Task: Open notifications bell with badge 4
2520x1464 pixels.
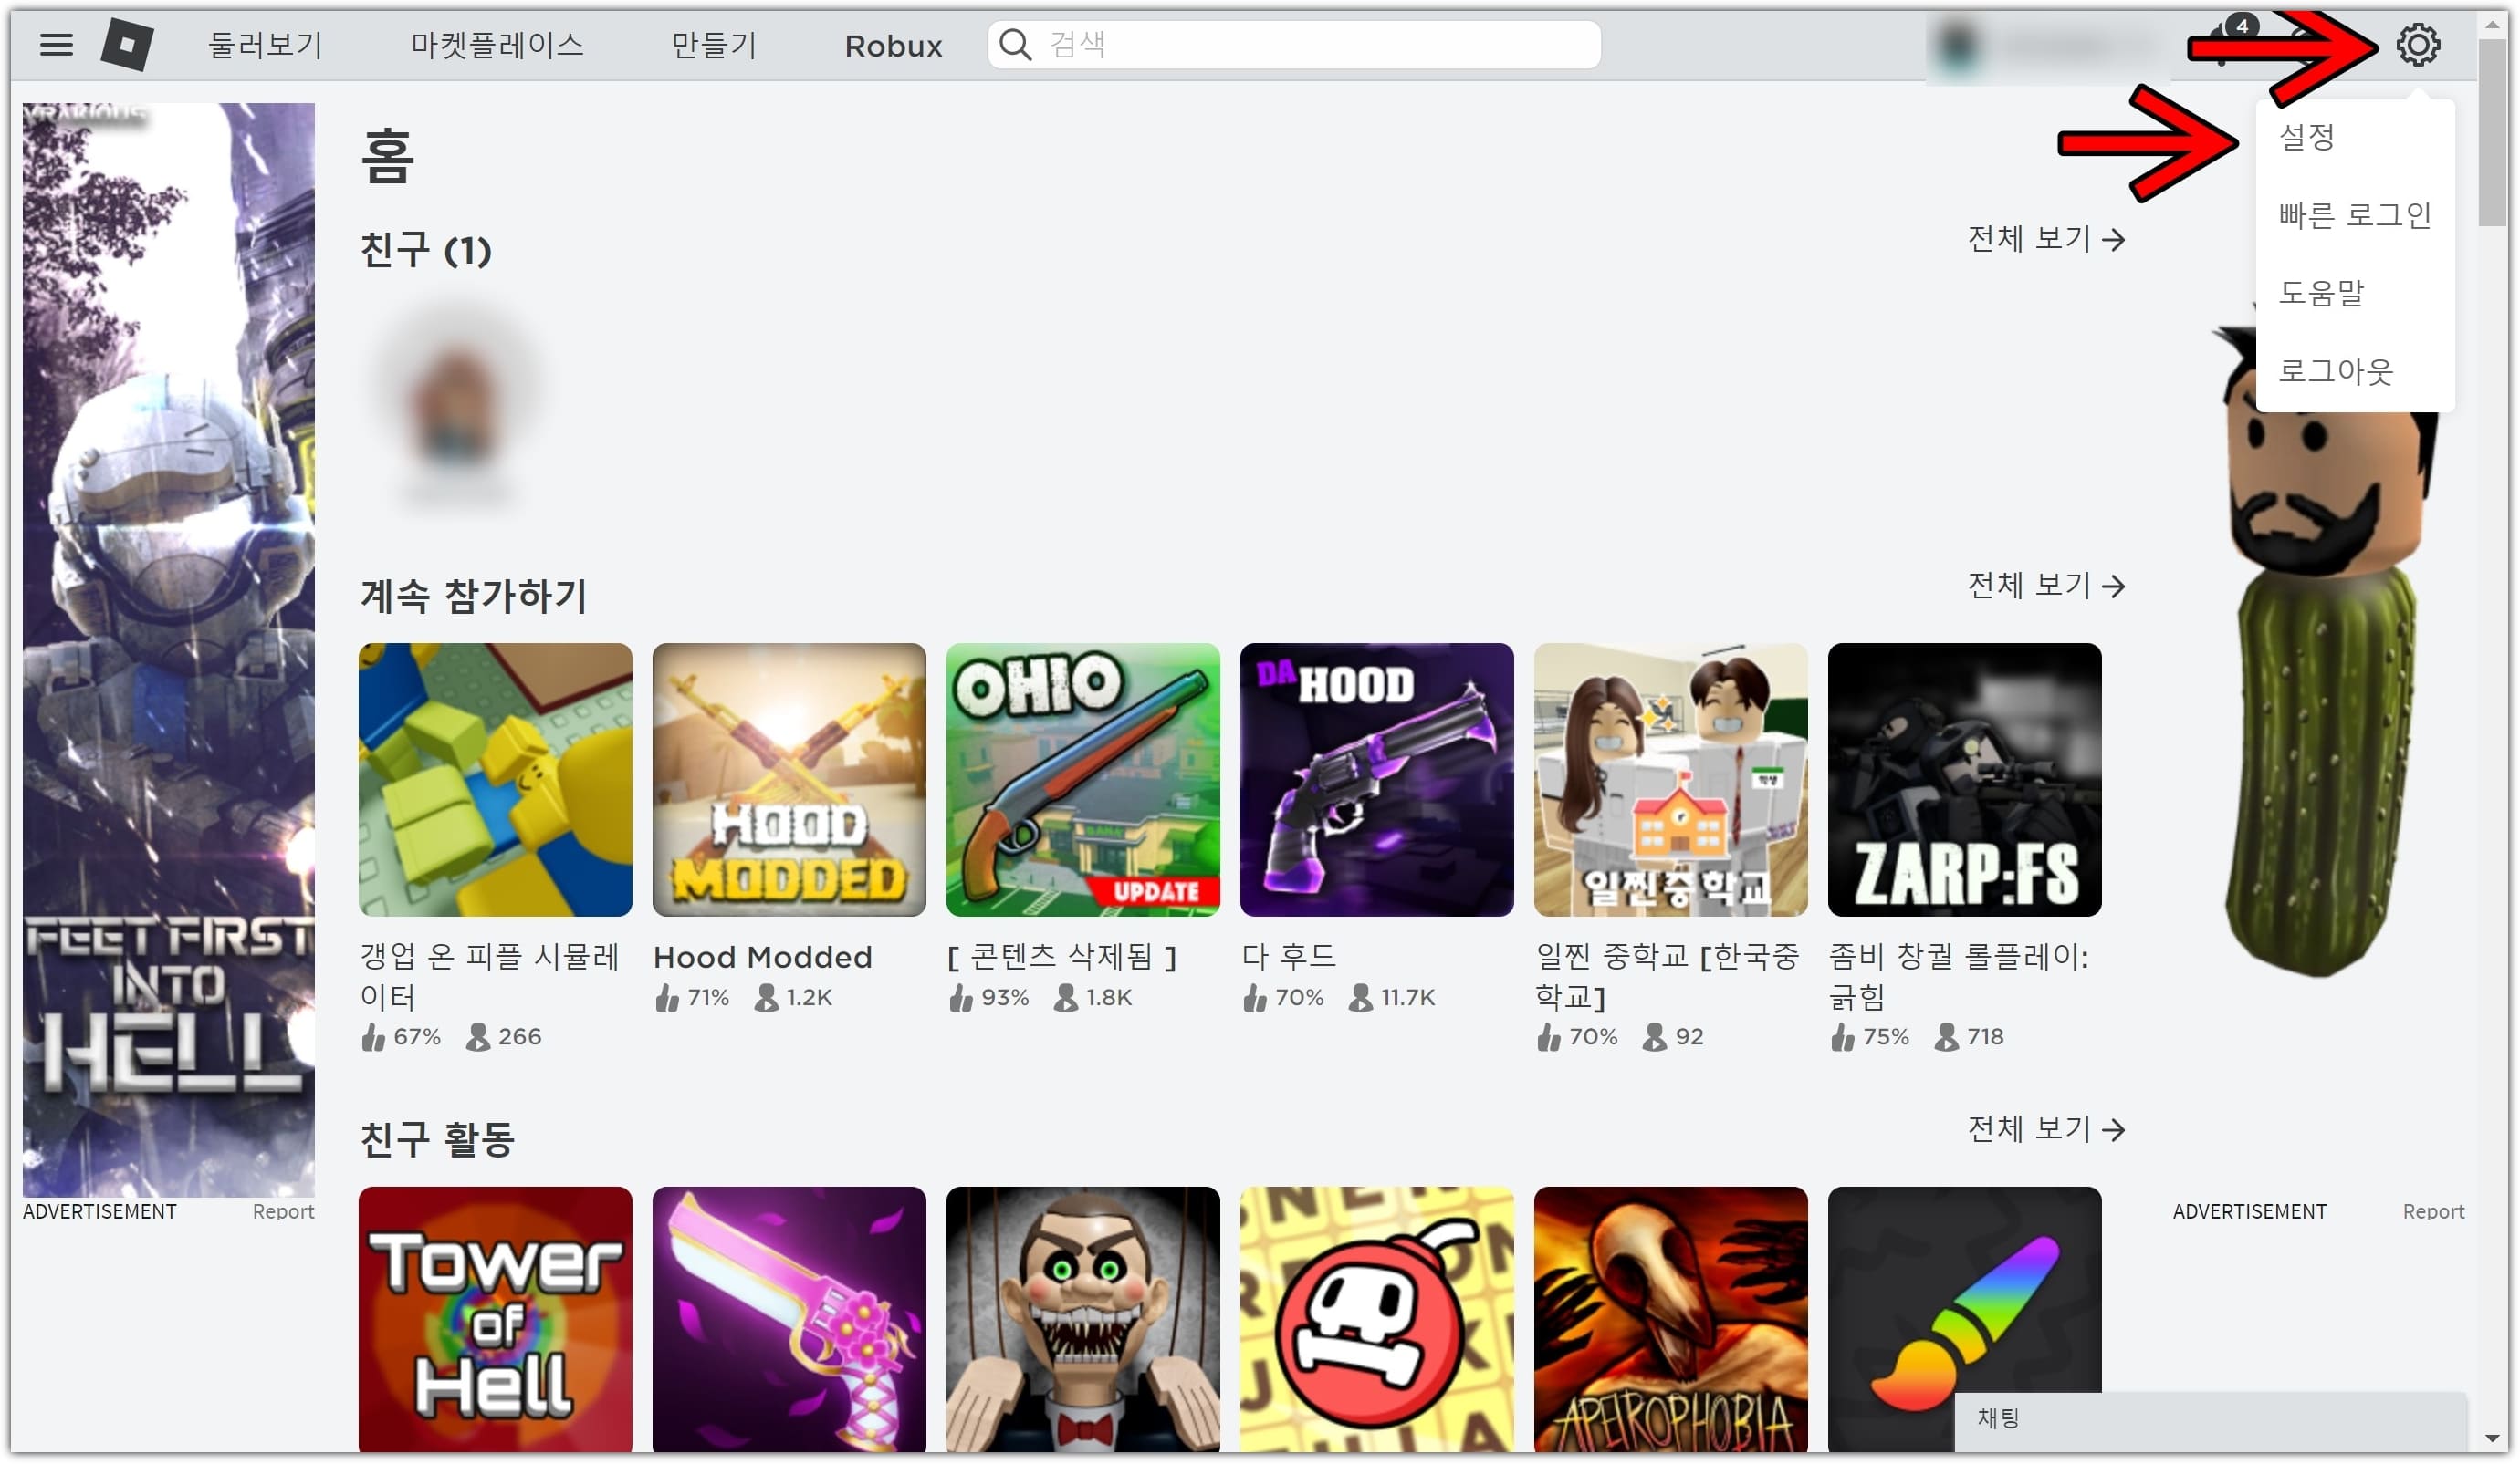Action: point(2226,40)
